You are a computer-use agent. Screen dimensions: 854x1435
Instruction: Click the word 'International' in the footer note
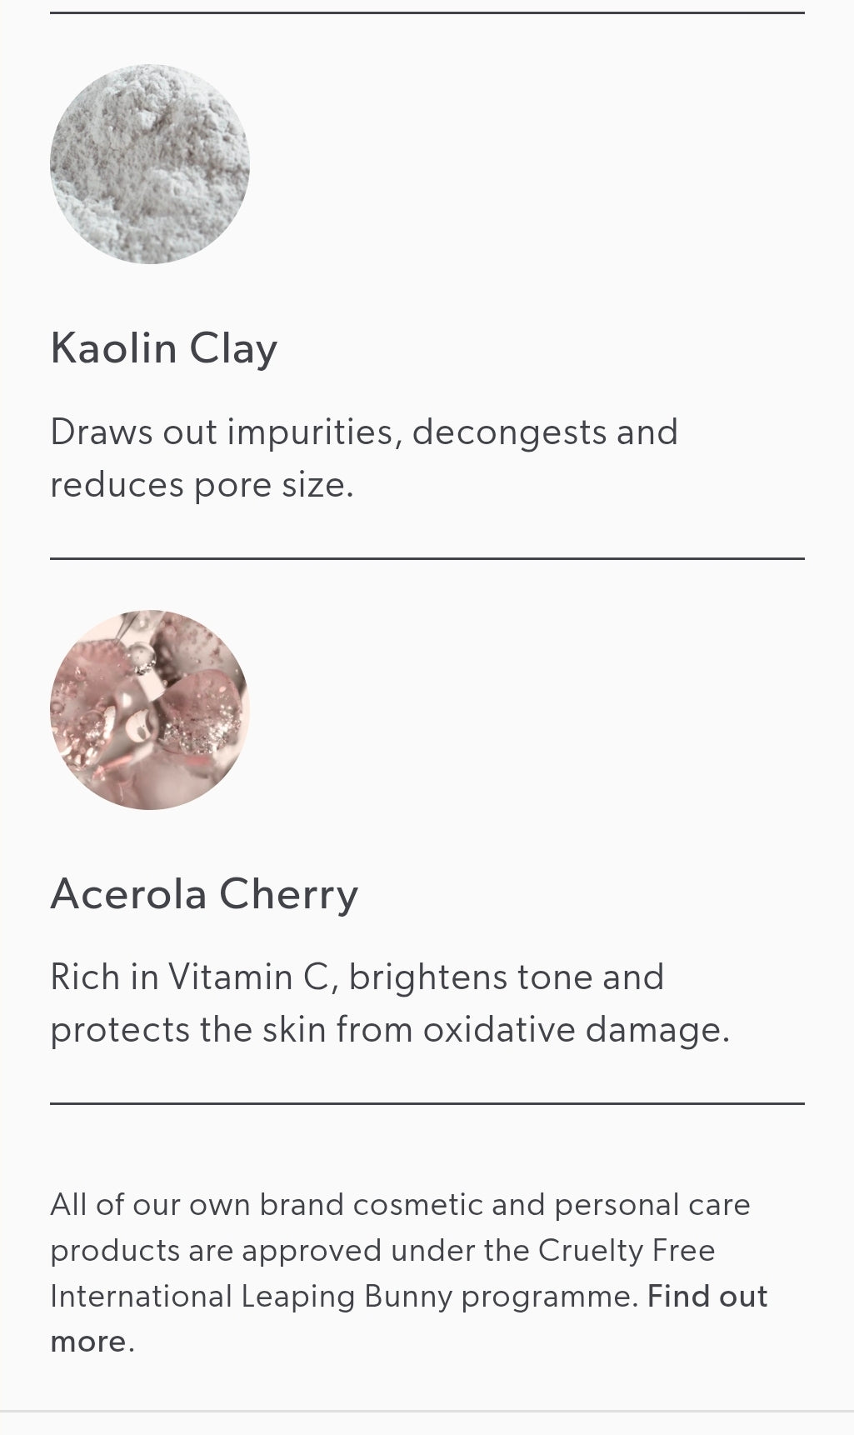pyautogui.click(x=140, y=1297)
